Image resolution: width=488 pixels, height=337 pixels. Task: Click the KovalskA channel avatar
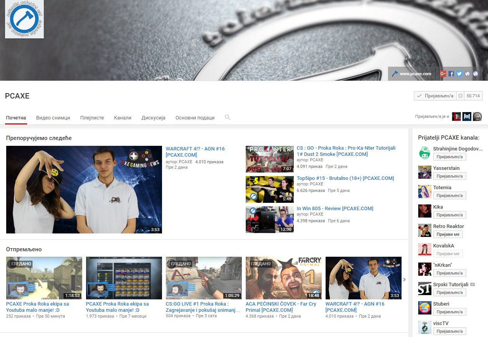(425, 250)
